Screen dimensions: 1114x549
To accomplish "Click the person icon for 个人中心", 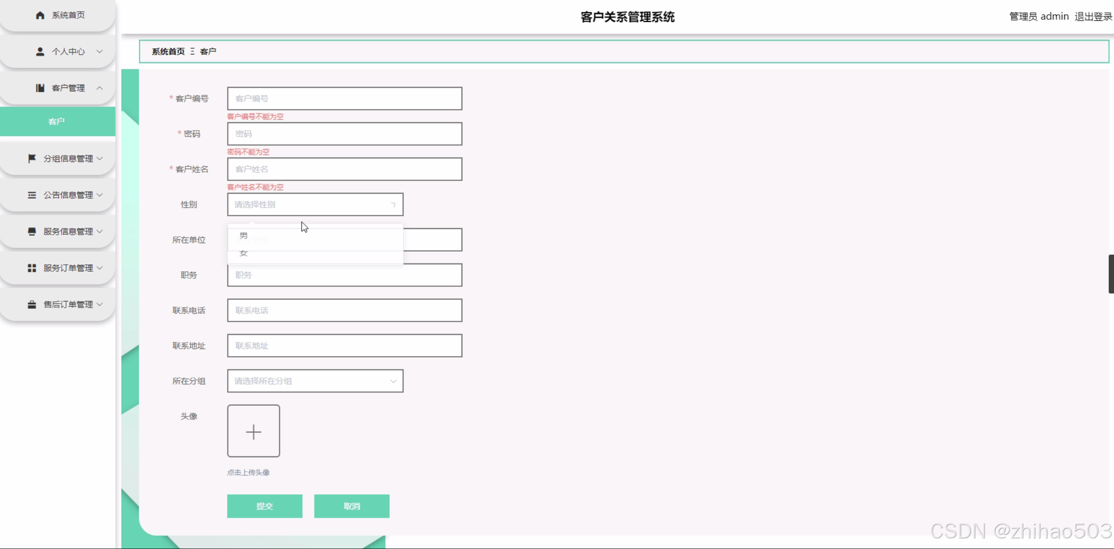I will point(40,52).
